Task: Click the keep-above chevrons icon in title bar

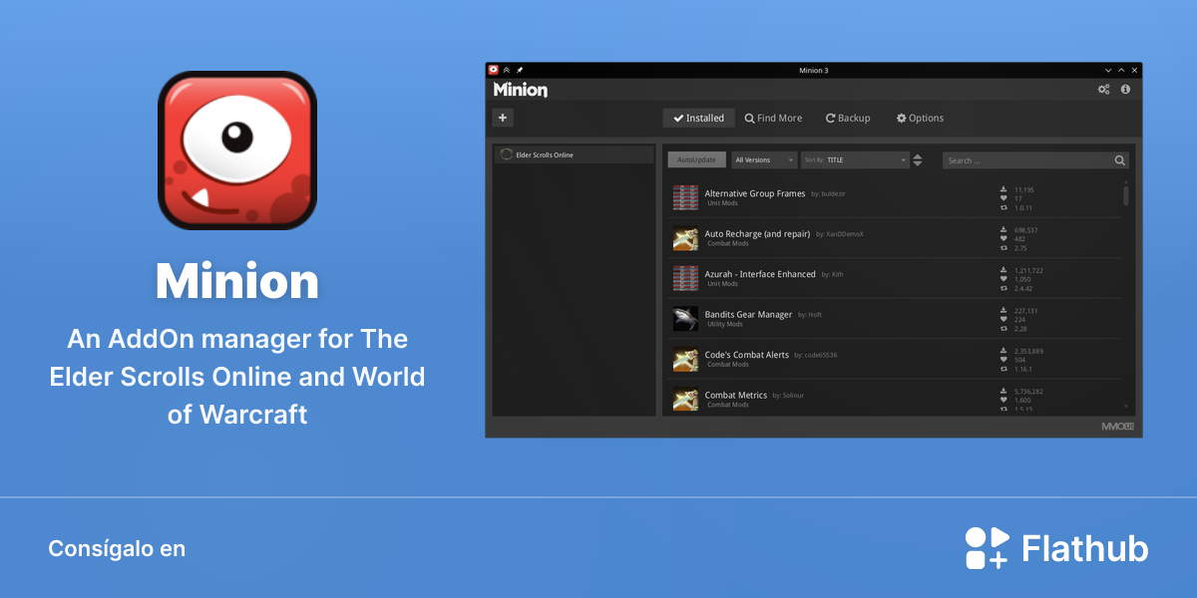Action: click(x=507, y=70)
